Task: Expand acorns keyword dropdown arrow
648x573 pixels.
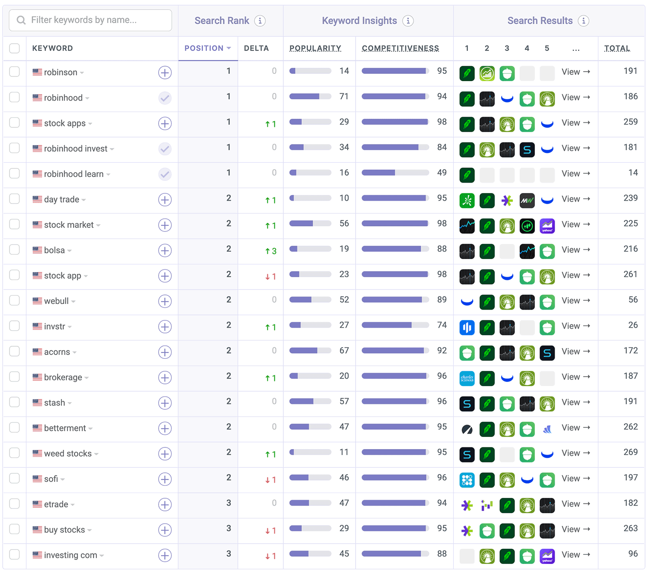Action: 75,353
